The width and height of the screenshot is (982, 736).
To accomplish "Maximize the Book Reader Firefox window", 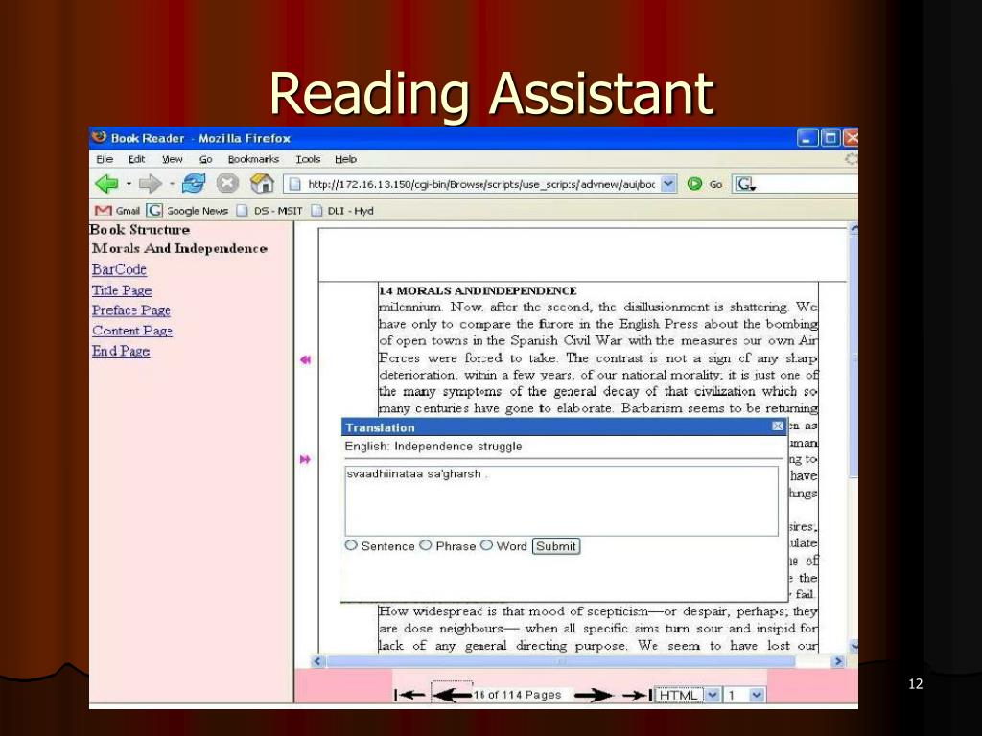I will coord(830,138).
